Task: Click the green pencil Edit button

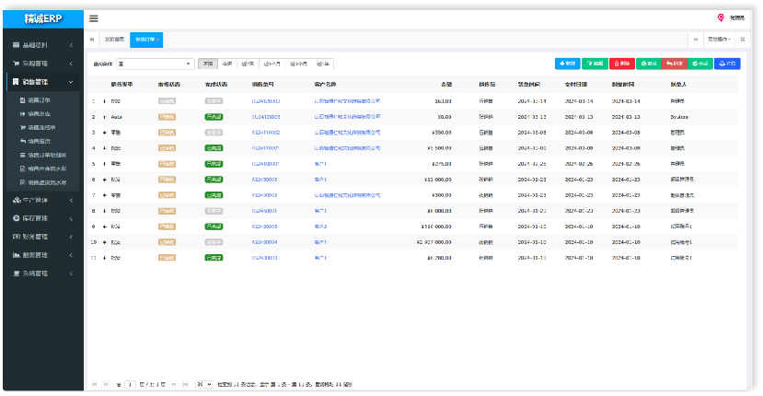Action: pyautogui.click(x=595, y=64)
